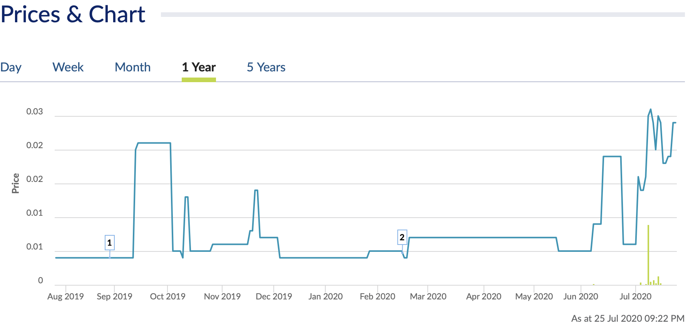This screenshot has width=693, height=324.
Task: Click the 0 value on y-axis
Action: pyautogui.click(x=40, y=281)
